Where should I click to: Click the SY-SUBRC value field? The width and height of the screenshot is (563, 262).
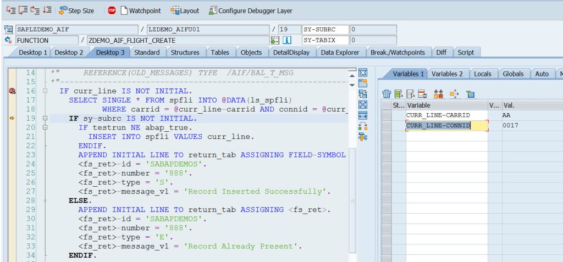[373, 30]
